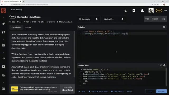Bookmark this kata
The height and width of the screenshot is (95, 169).
(134, 11)
